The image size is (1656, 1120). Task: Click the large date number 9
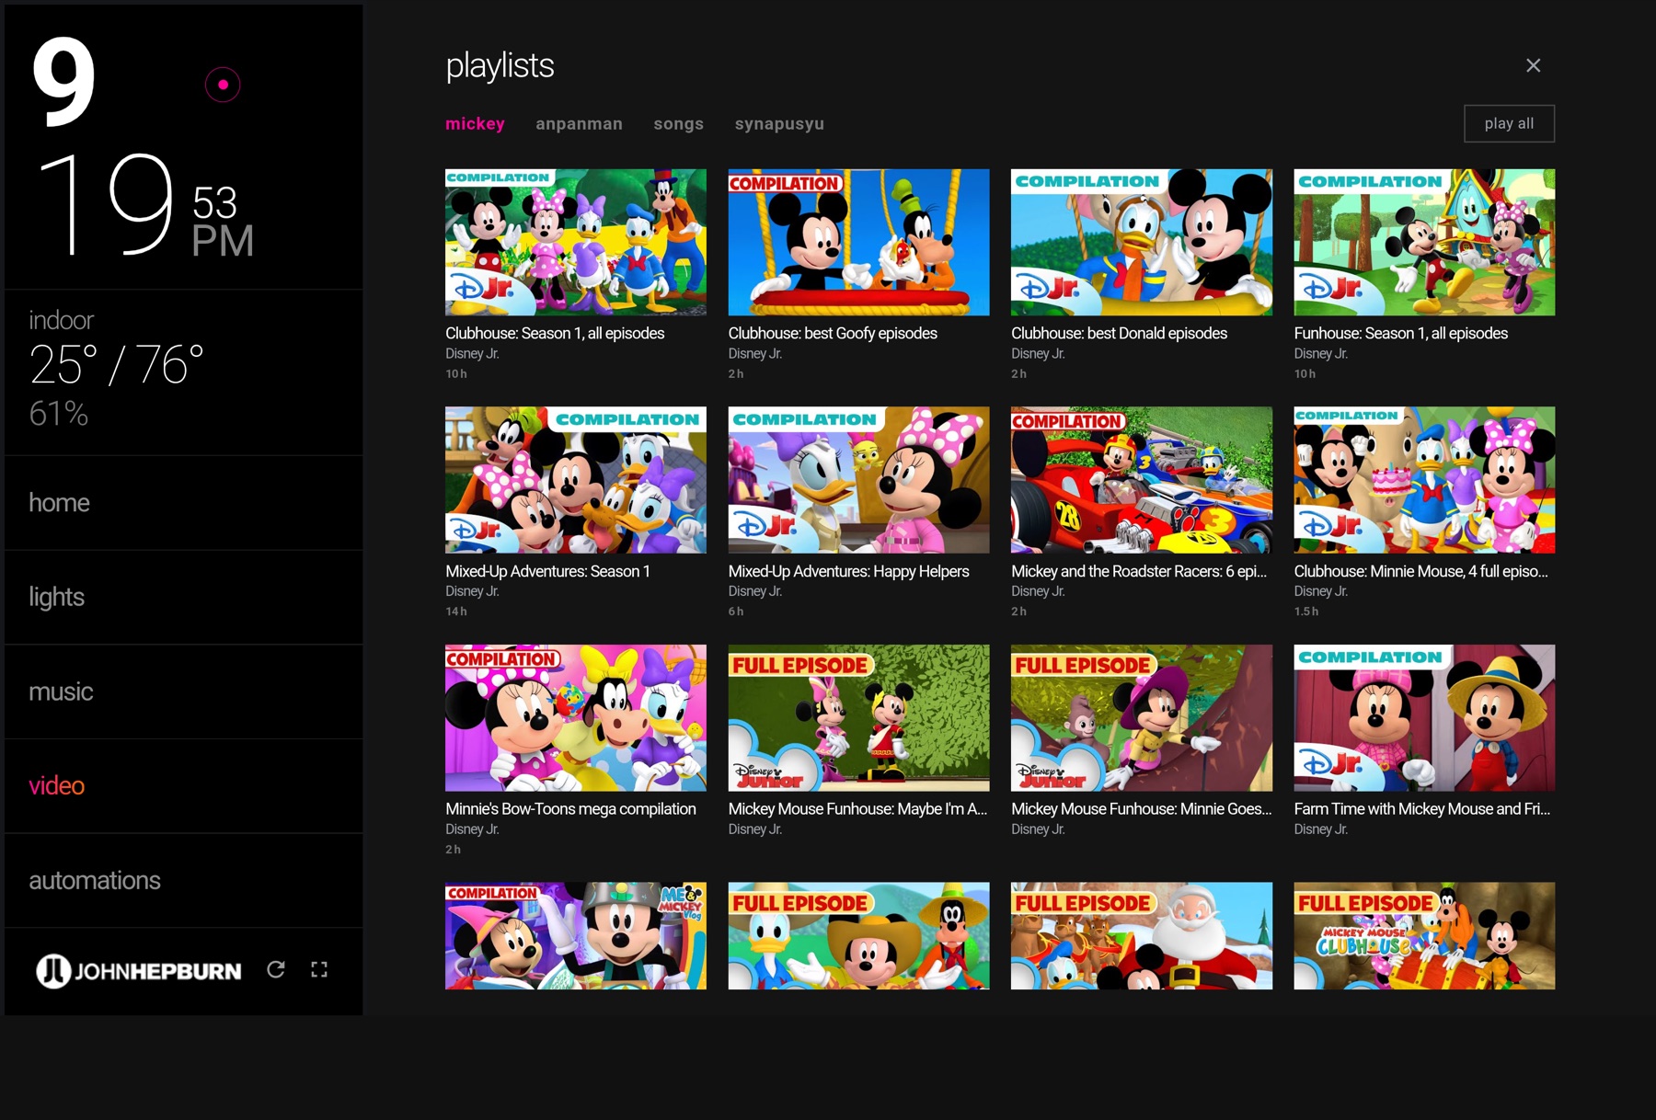[x=63, y=81]
